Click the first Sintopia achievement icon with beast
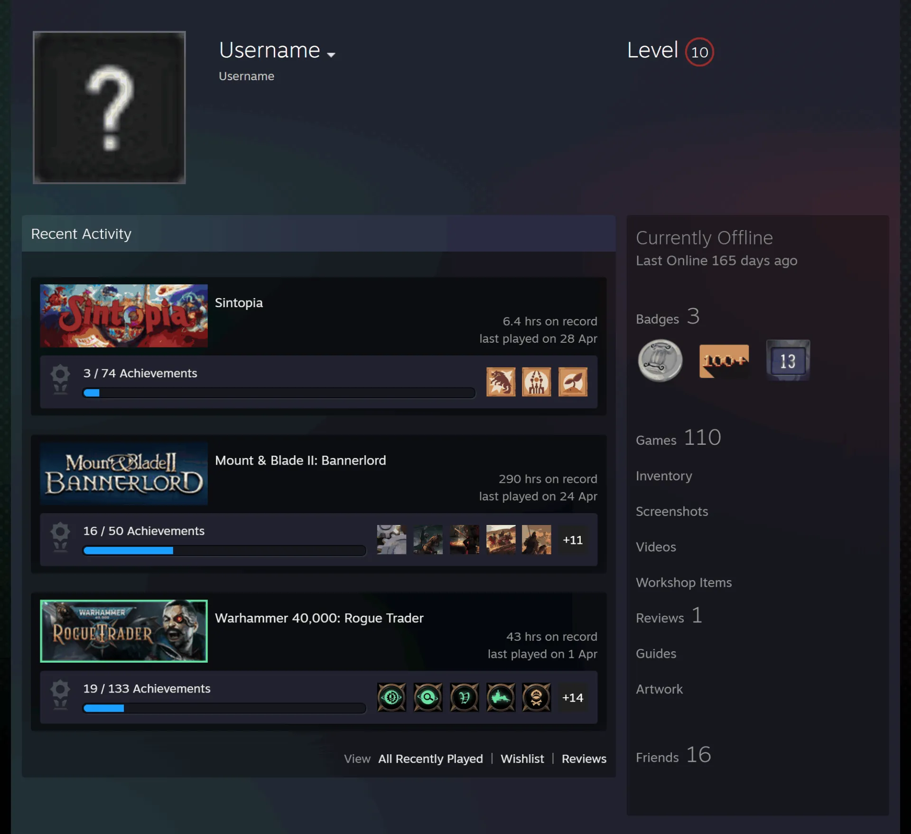The height and width of the screenshot is (834, 911). pyautogui.click(x=501, y=382)
